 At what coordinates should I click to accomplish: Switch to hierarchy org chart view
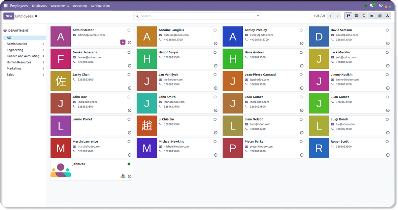388,16
